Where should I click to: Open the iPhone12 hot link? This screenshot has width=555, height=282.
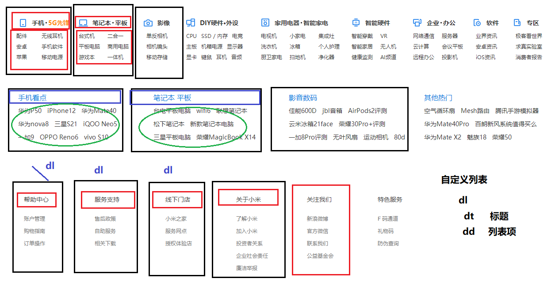61,111
